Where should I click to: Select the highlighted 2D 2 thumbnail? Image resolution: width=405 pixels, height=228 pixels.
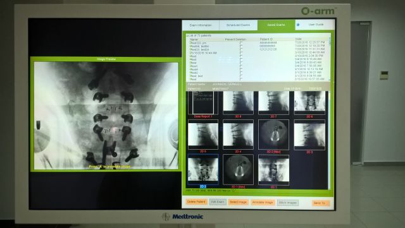(x=203, y=170)
